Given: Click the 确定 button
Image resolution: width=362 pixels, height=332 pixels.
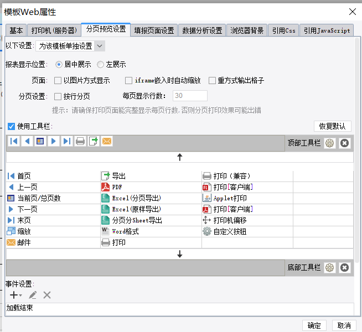Looking at the screenshot, I should (x=314, y=325).
